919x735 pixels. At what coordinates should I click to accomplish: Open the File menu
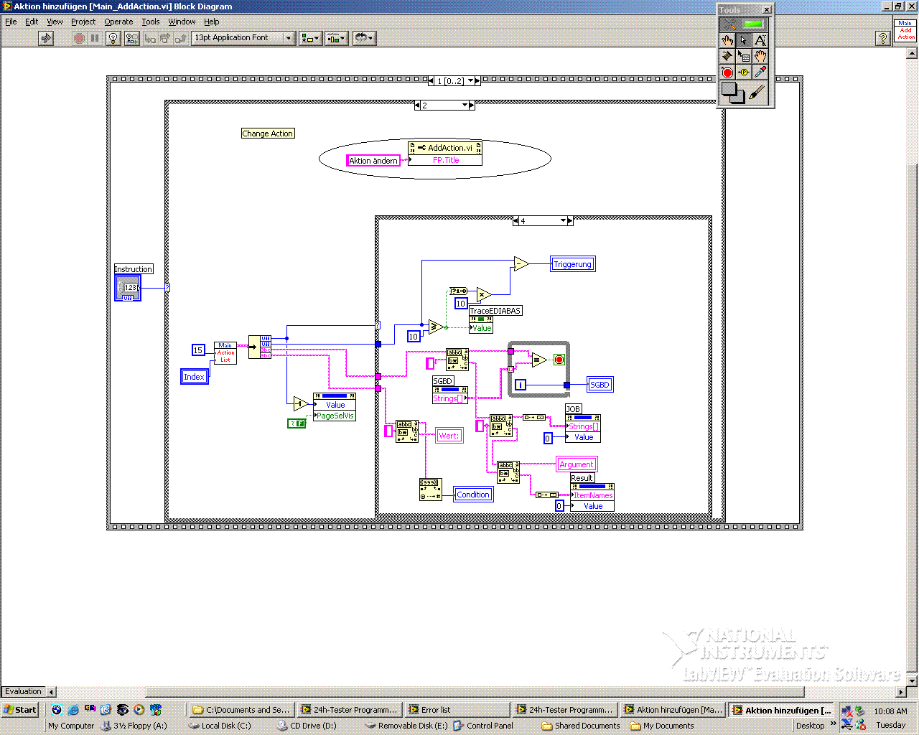click(x=11, y=22)
